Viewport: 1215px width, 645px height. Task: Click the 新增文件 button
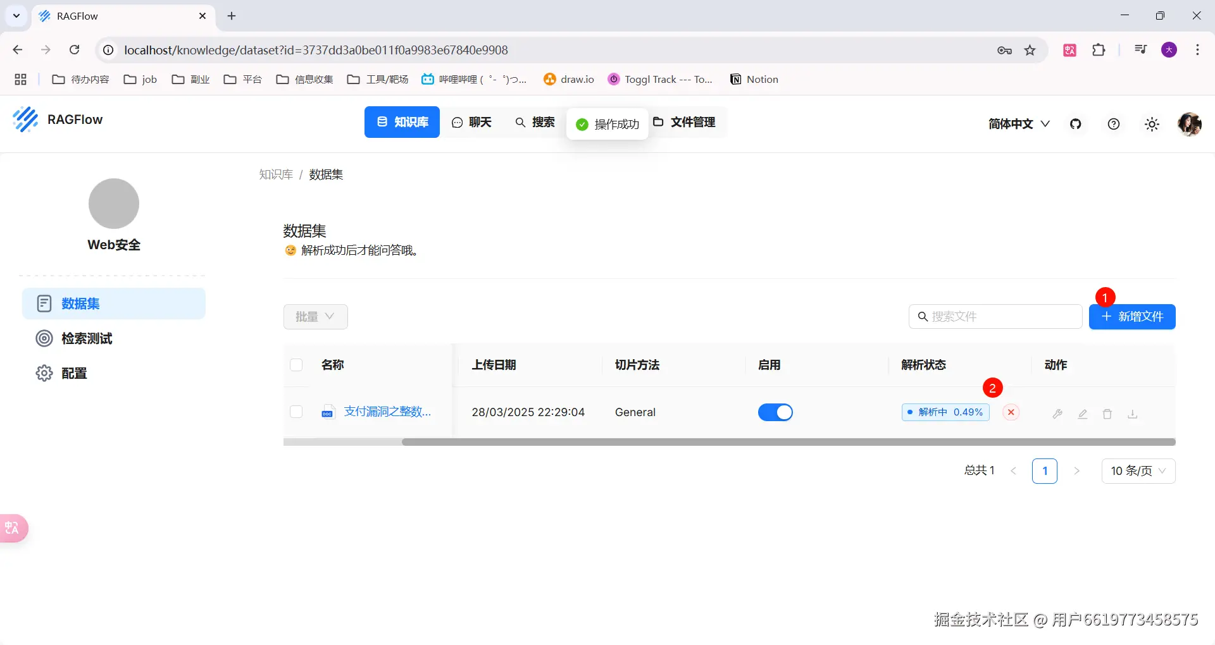tap(1132, 317)
